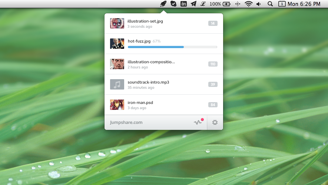Image resolution: width=328 pixels, height=185 pixels.
Task: Click the iron-man.psd thumbnail
Action: coord(117,105)
